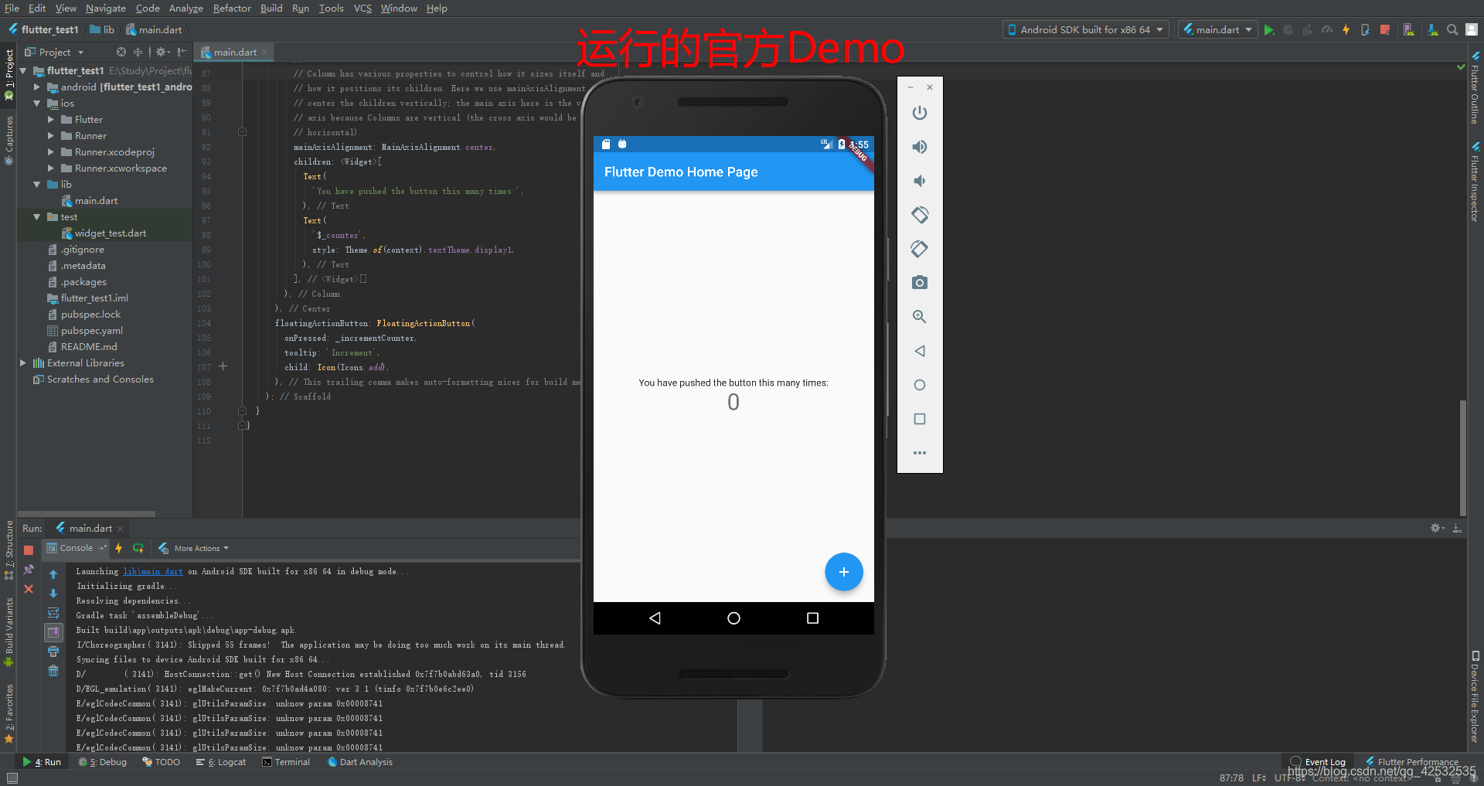Lower emulator volume with the volume down icon
The image size is (1484, 786).
(919, 181)
